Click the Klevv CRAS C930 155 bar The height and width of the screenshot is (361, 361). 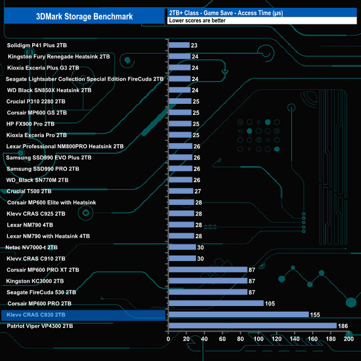pos(238,314)
